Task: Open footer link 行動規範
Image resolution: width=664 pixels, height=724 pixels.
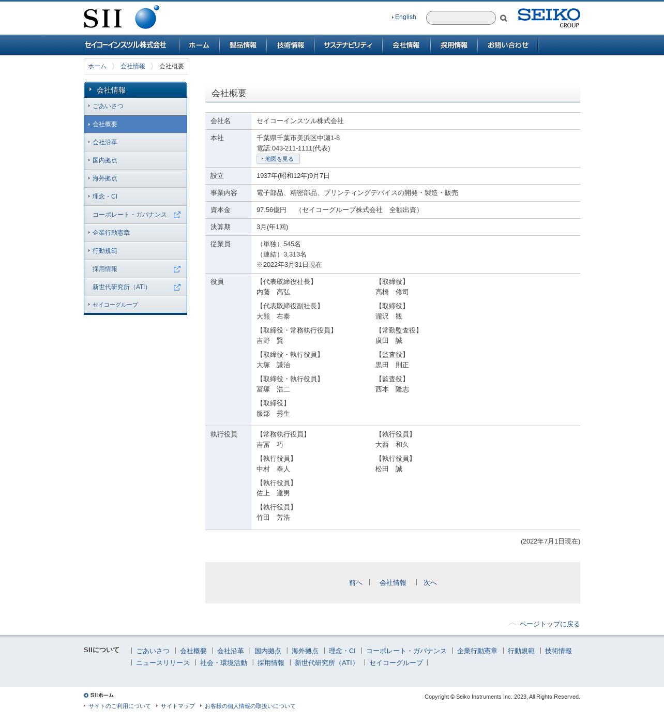Action: point(521,651)
